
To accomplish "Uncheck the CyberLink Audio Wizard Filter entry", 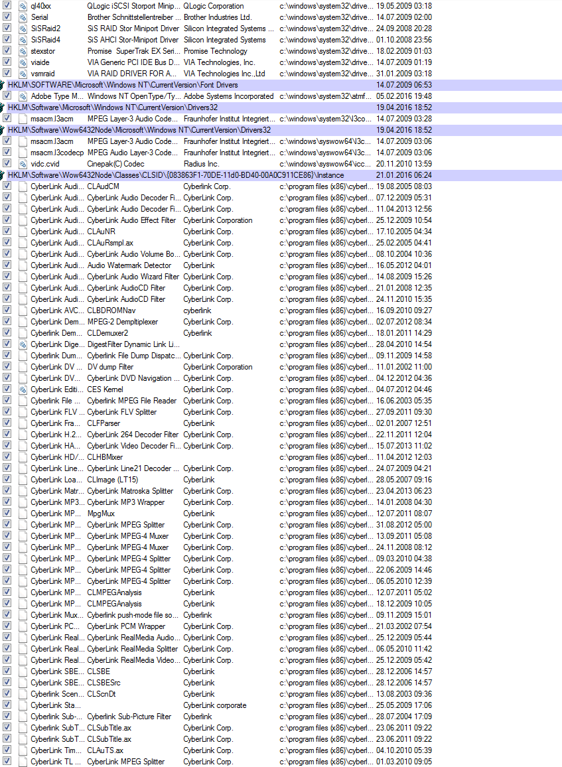I will coord(7,276).
